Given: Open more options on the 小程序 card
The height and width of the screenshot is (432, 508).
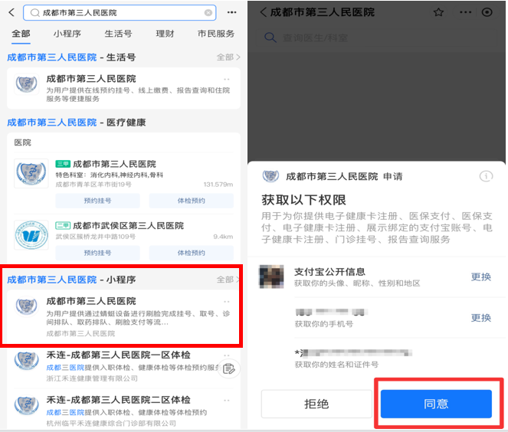Looking at the screenshot, I should pos(227,302).
